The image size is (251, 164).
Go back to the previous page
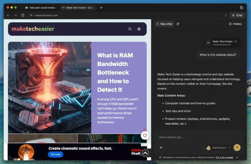tap(8, 15)
